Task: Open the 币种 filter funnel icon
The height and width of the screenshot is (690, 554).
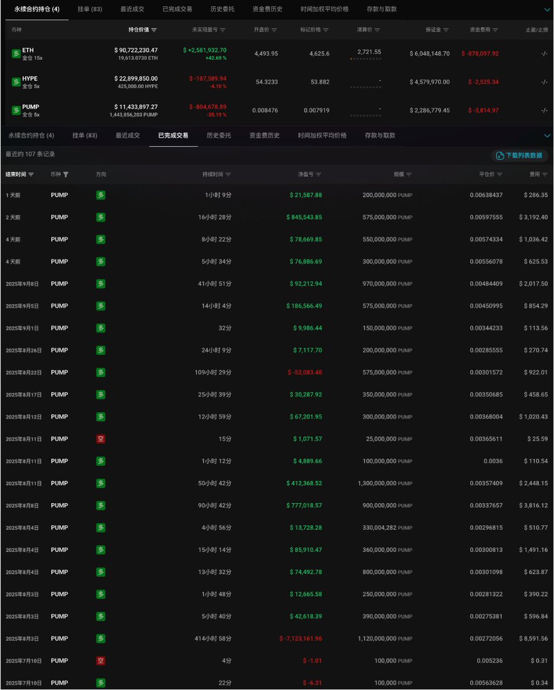Action: (x=66, y=174)
